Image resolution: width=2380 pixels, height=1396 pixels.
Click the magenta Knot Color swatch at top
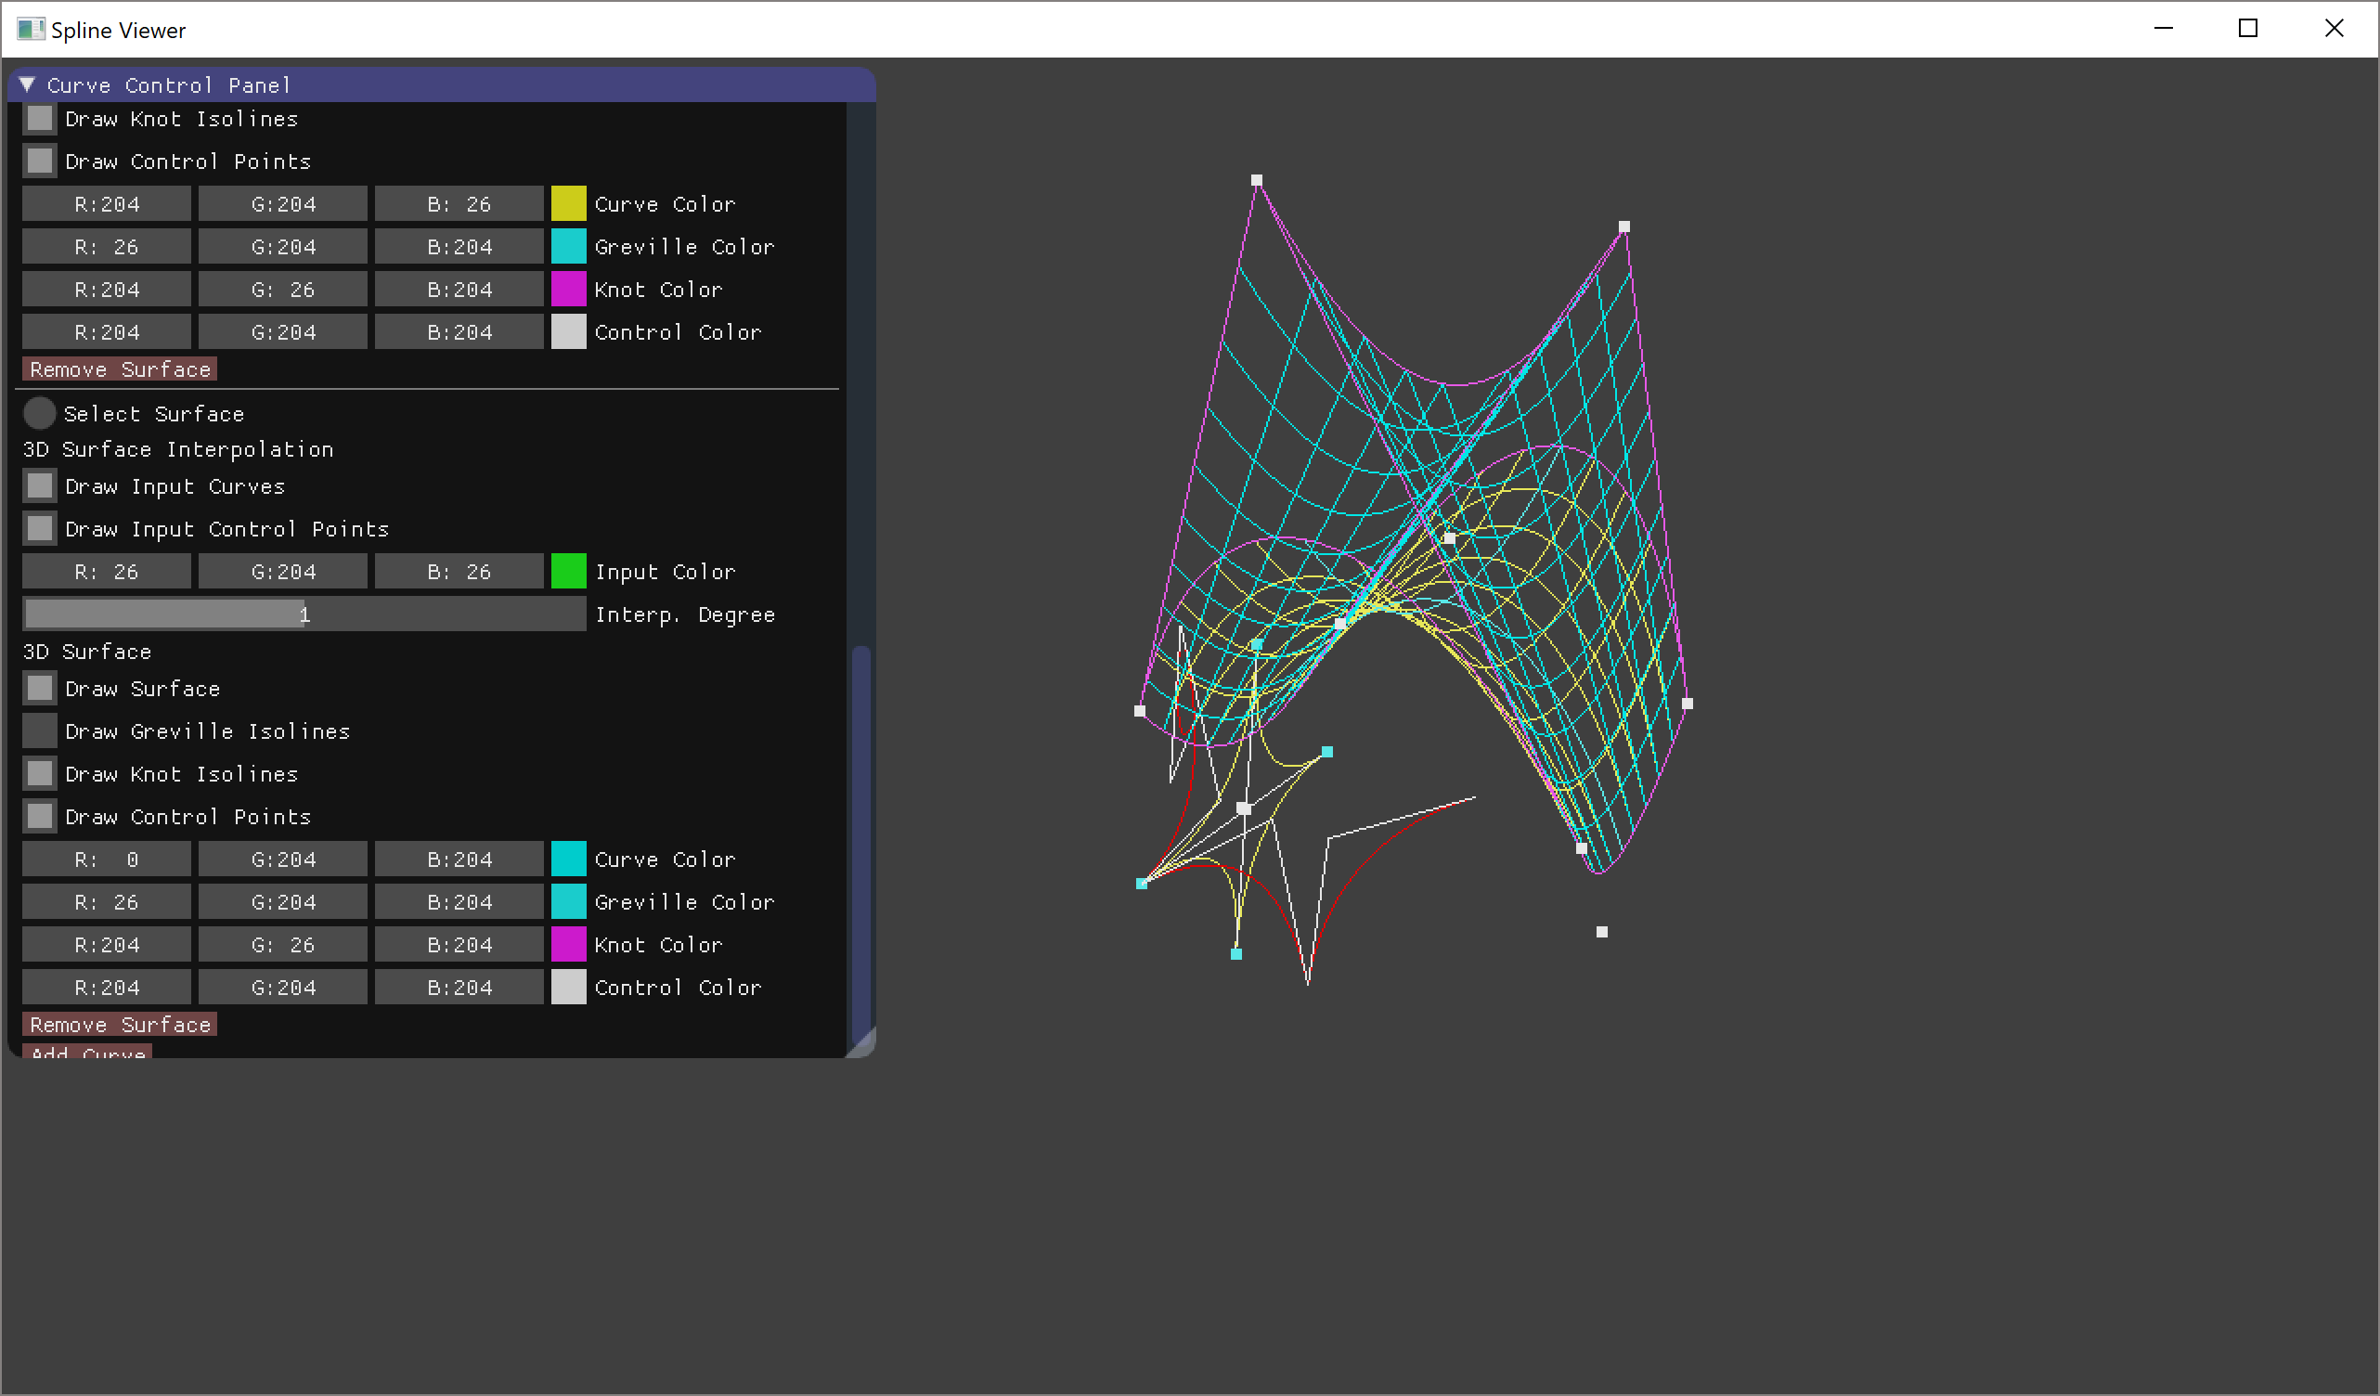pos(569,289)
